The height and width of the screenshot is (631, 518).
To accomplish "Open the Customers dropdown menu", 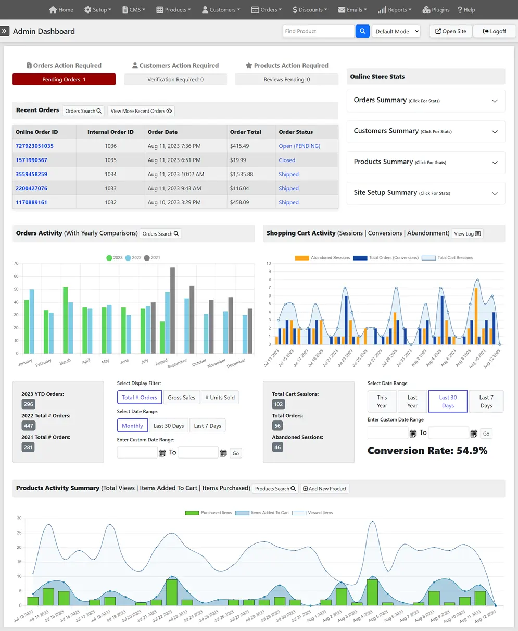I will (221, 10).
